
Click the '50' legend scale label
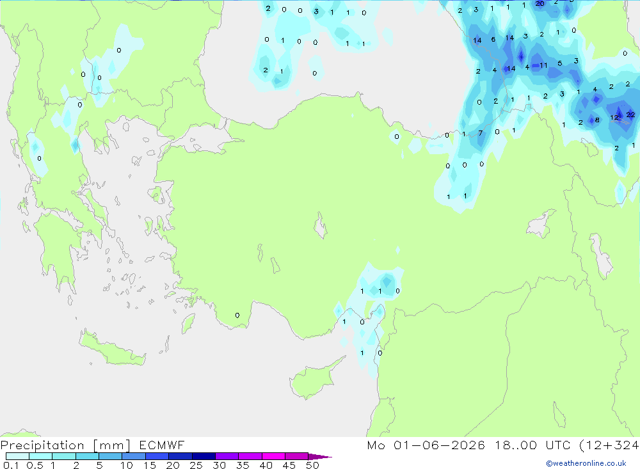[x=312, y=465]
